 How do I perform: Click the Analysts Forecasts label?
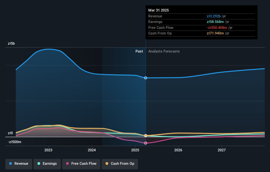pyautogui.click(x=164, y=51)
